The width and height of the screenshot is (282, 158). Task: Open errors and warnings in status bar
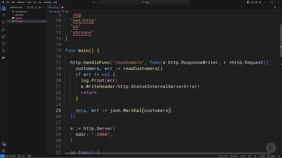point(22,156)
